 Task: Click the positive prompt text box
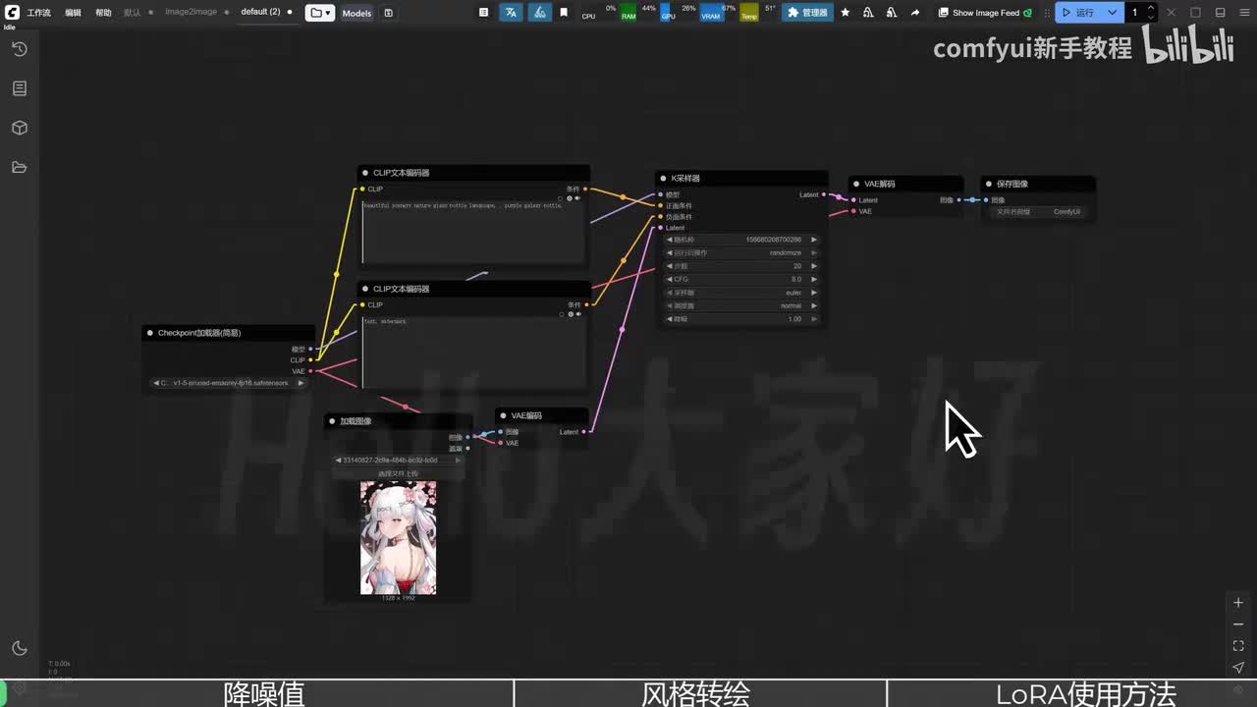click(x=474, y=233)
